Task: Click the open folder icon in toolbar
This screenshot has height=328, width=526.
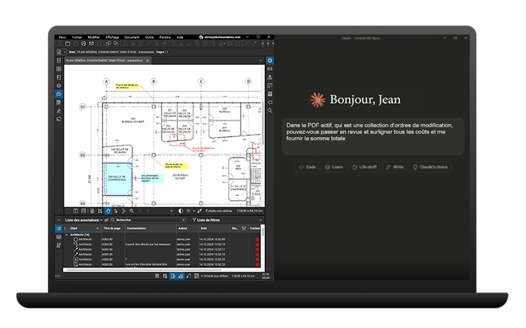Action: pyautogui.click(x=68, y=43)
